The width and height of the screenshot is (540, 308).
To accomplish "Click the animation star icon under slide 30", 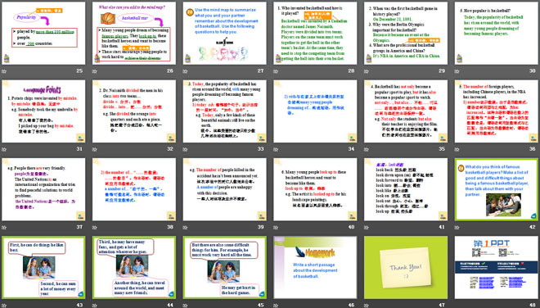I will tap(457, 71).
